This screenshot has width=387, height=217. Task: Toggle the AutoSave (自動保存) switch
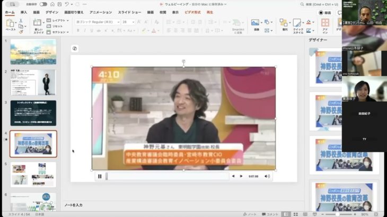43,4
